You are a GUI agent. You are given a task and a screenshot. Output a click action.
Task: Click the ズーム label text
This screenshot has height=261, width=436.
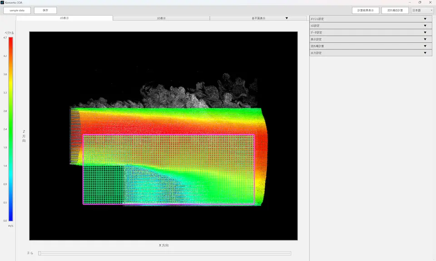click(x=30, y=253)
